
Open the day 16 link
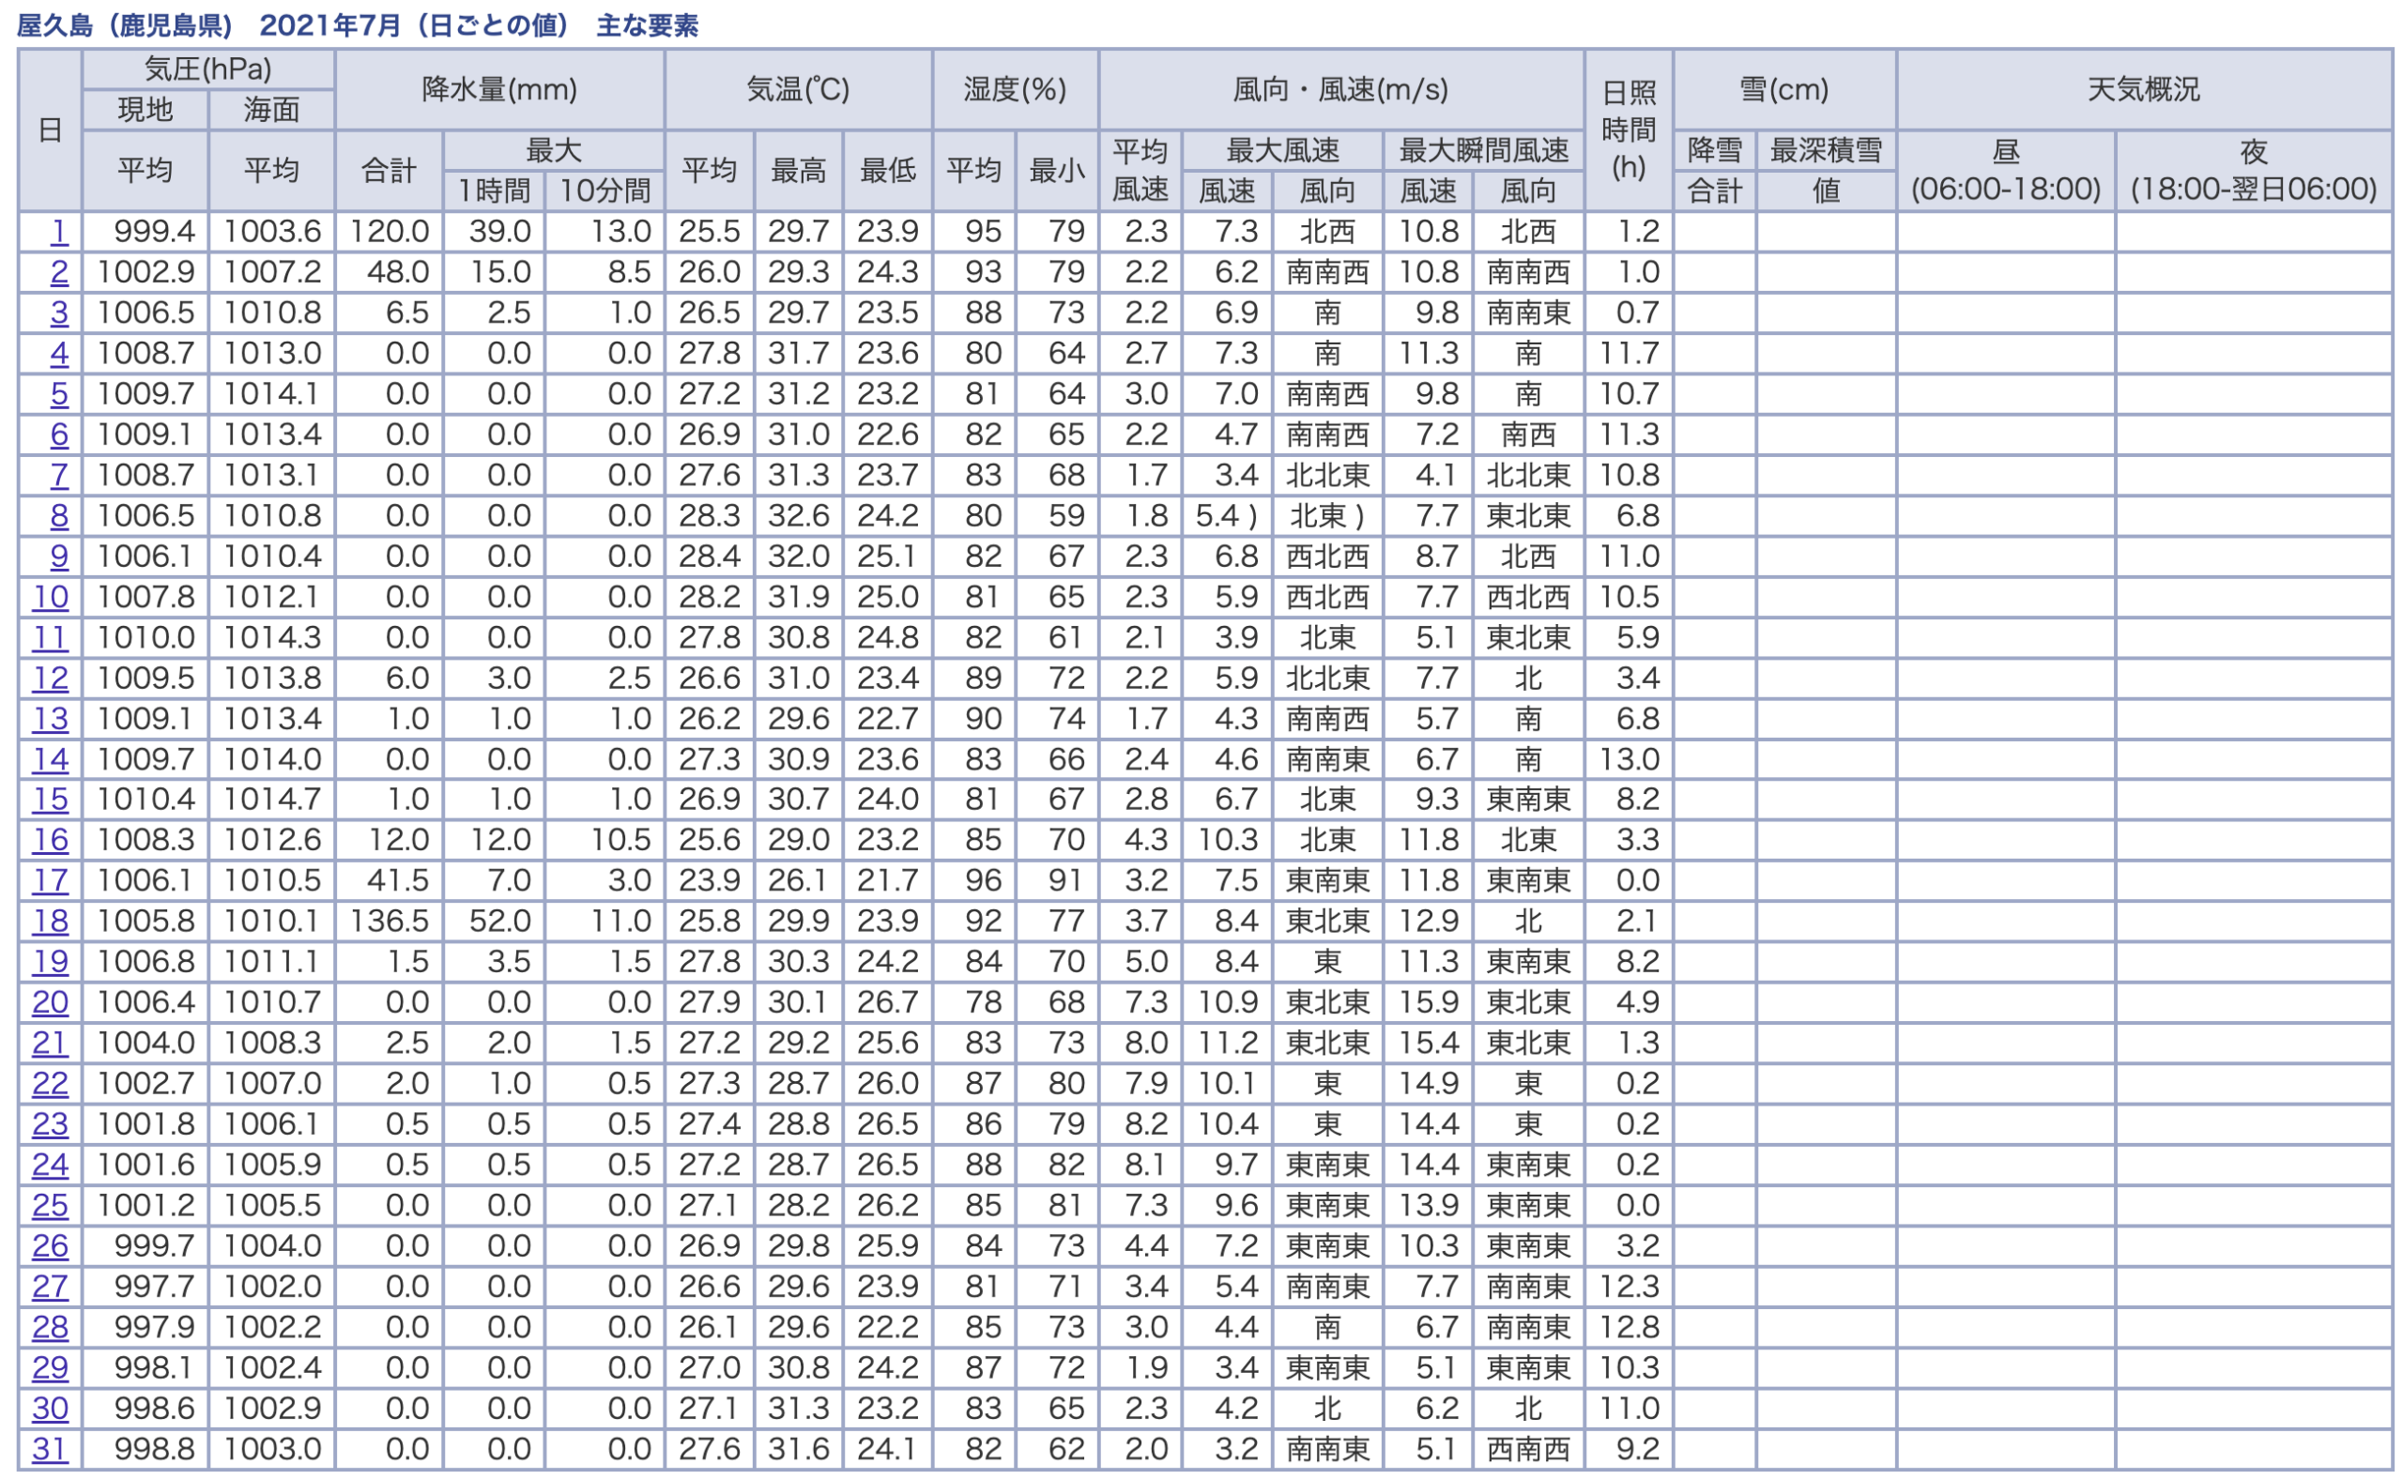click(50, 840)
